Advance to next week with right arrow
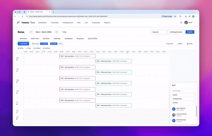Screen dimensions: 212x136 coord(56,32)
